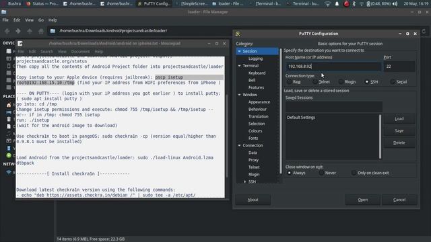Click the Save session button

point(399,131)
